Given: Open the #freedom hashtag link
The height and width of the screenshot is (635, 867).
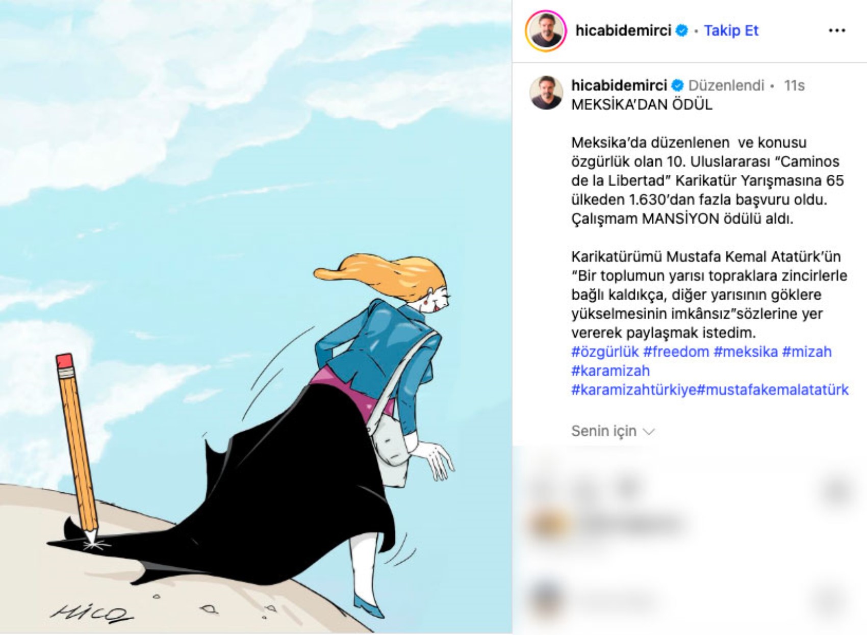Looking at the screenshot, I should tap(676, 352).
